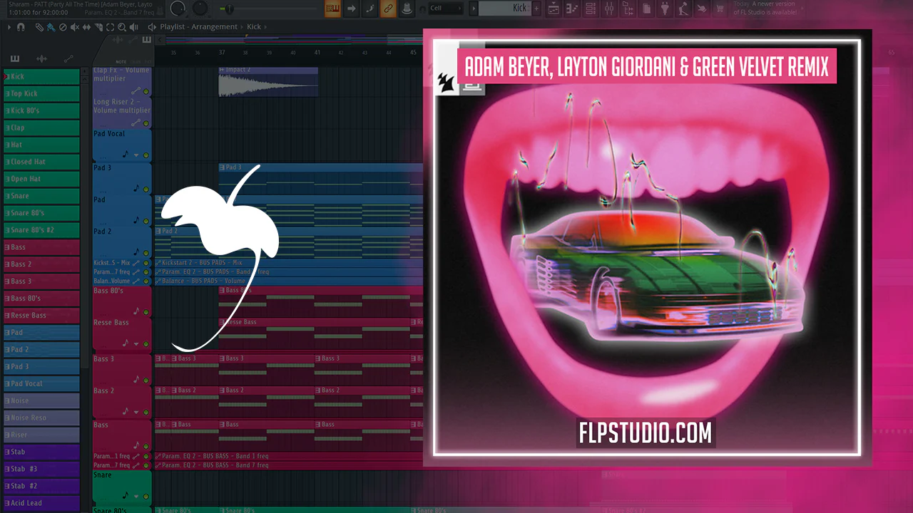Open the Kick pattern selector
This screenshot has width=913, height=513.
(x=504, y=9)
